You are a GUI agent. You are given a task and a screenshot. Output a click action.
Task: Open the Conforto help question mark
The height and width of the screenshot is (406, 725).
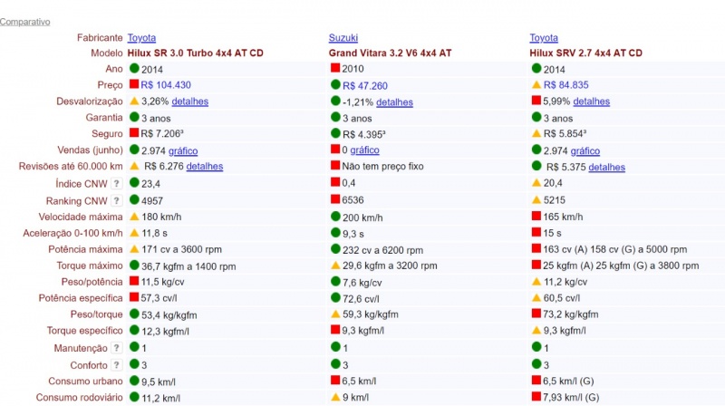click(117, 365)
